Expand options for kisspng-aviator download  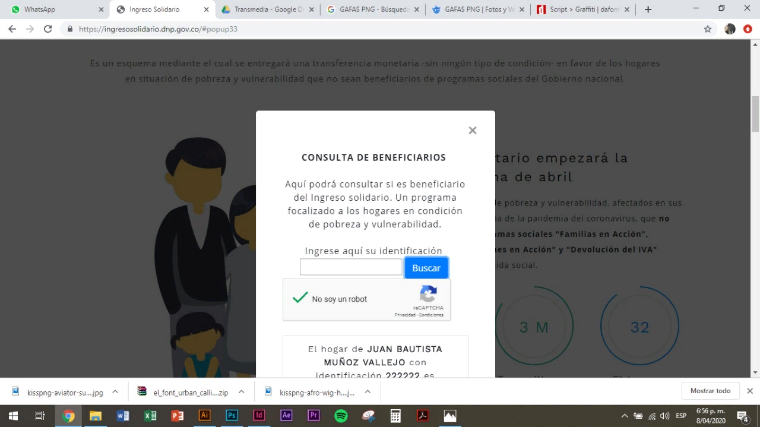[x=115, y=392]
